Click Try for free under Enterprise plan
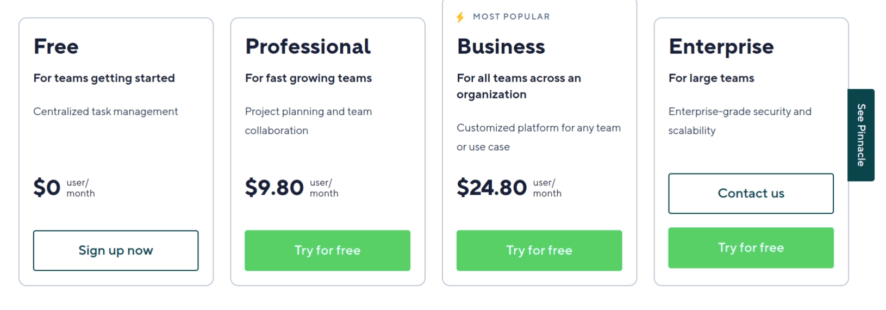This screenshot has height=310, width=886. (751, 247)
